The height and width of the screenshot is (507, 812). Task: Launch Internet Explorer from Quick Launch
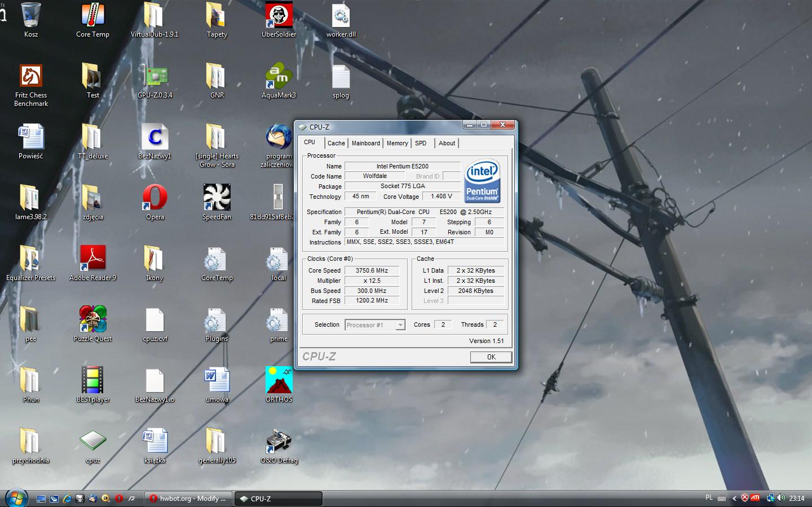tap(67, 499)
